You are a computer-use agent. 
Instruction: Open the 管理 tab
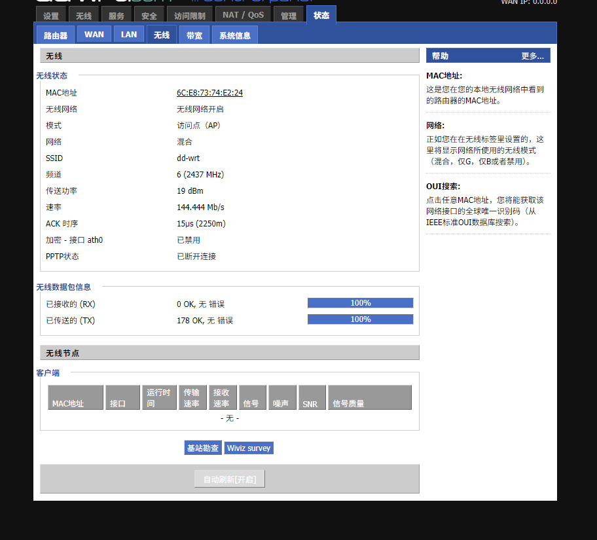[x=289, y=16]
